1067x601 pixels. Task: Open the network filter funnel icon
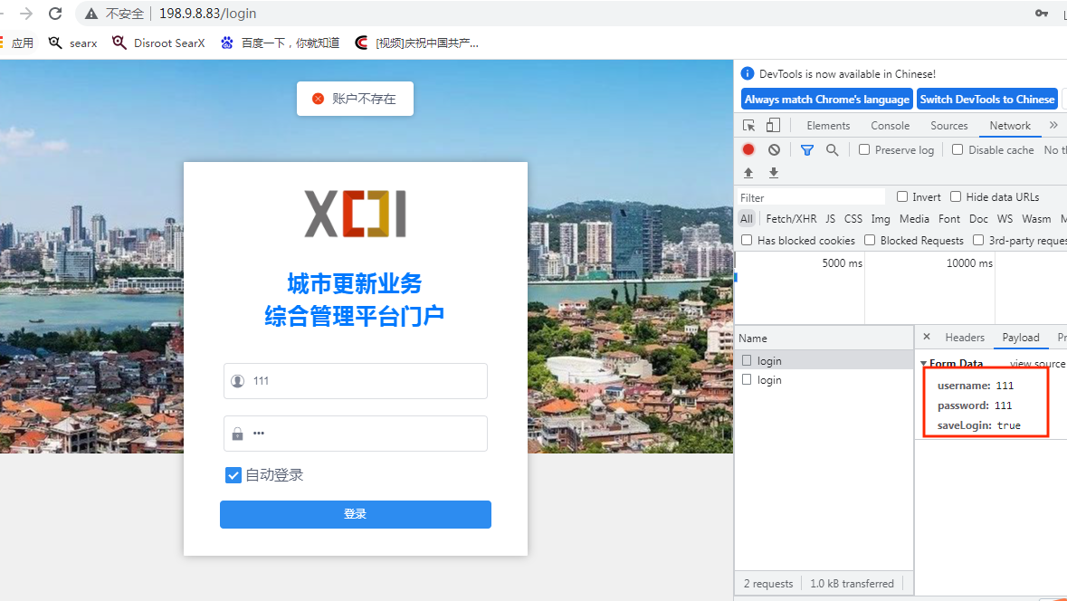click(806, 149)
